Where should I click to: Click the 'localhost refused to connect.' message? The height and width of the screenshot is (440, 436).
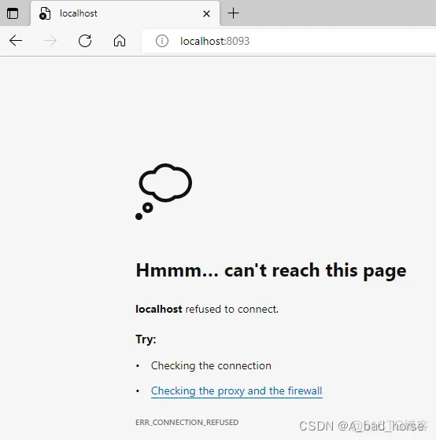207,310
